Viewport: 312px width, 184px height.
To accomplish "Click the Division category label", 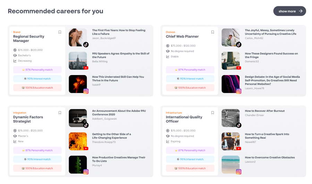I will coord(170,32).
